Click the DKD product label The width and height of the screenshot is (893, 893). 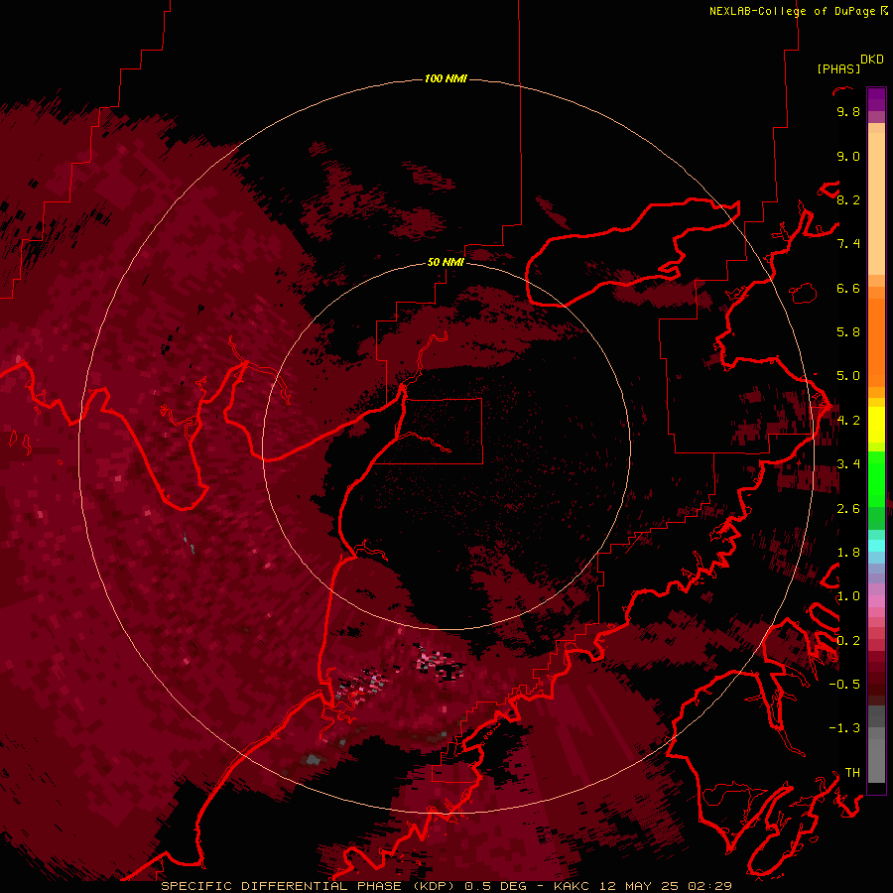[871, 60]
